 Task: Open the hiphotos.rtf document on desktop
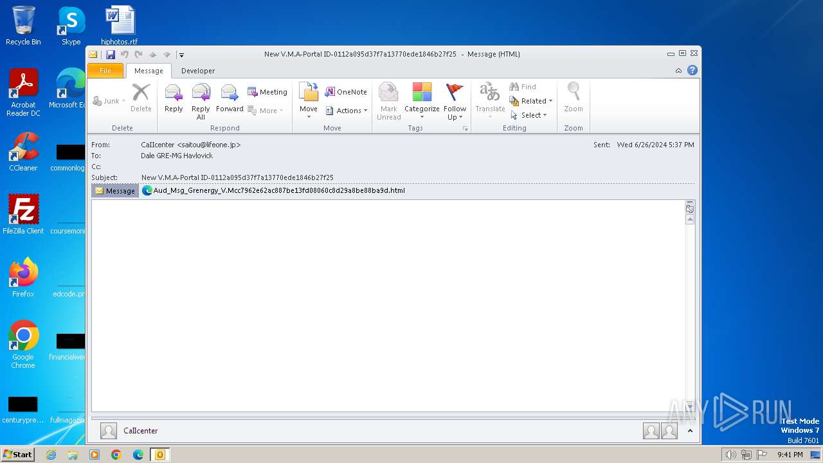[x=120, y=26]
